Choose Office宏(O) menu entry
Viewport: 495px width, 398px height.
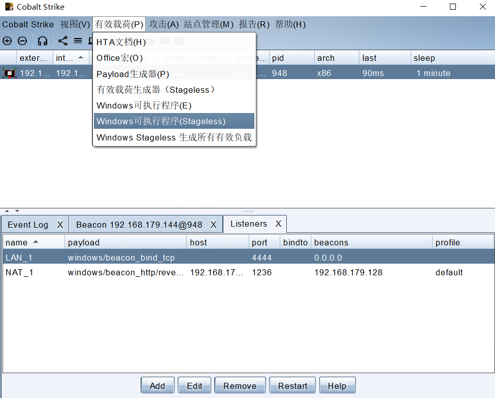174,58
